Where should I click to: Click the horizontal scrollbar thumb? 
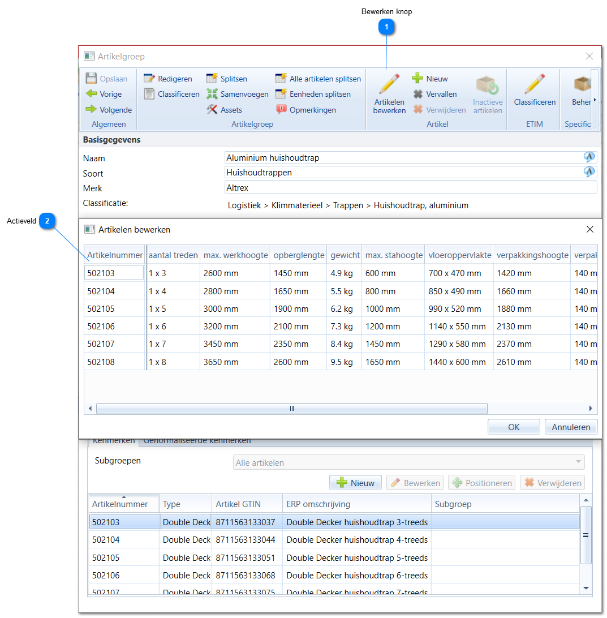click(x=292, y=409)
